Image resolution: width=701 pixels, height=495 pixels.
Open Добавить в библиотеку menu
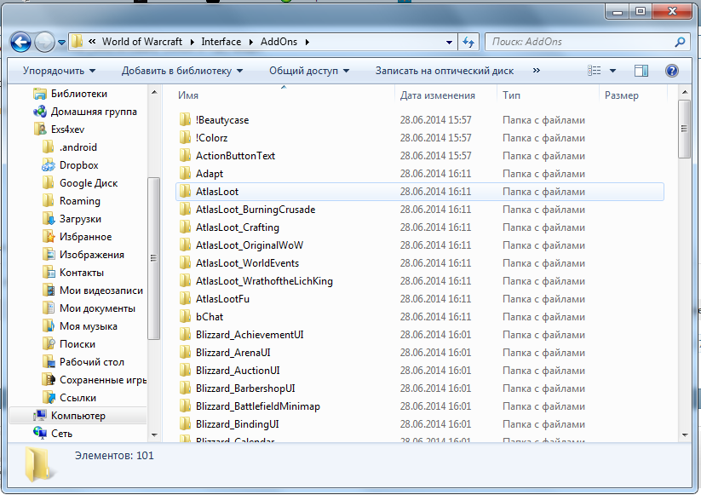tap(182, 71)
